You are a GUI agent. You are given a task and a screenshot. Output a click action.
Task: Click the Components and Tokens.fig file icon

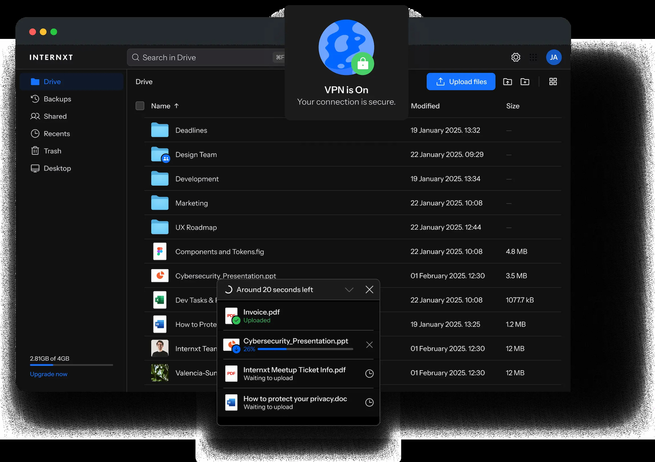pyautogui.click(x=160, y=251)
